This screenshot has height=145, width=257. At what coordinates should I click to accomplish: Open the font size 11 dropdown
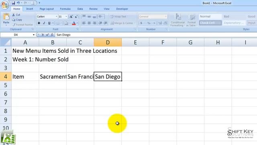click(66, 17)
